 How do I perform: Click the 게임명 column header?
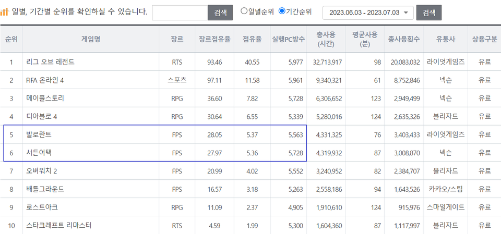(x=91, y=39)
